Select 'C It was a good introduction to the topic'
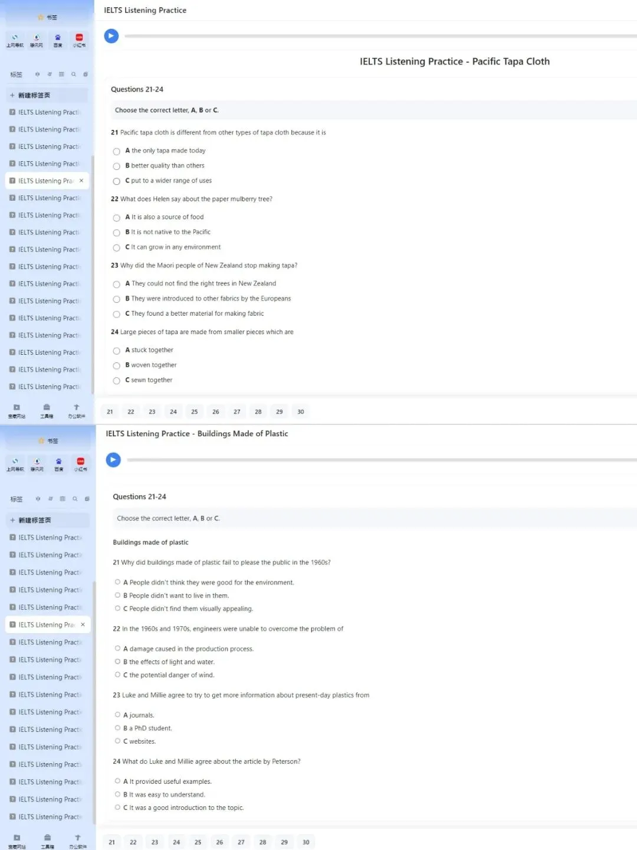637x850 pixels. (x=117, y=807)
